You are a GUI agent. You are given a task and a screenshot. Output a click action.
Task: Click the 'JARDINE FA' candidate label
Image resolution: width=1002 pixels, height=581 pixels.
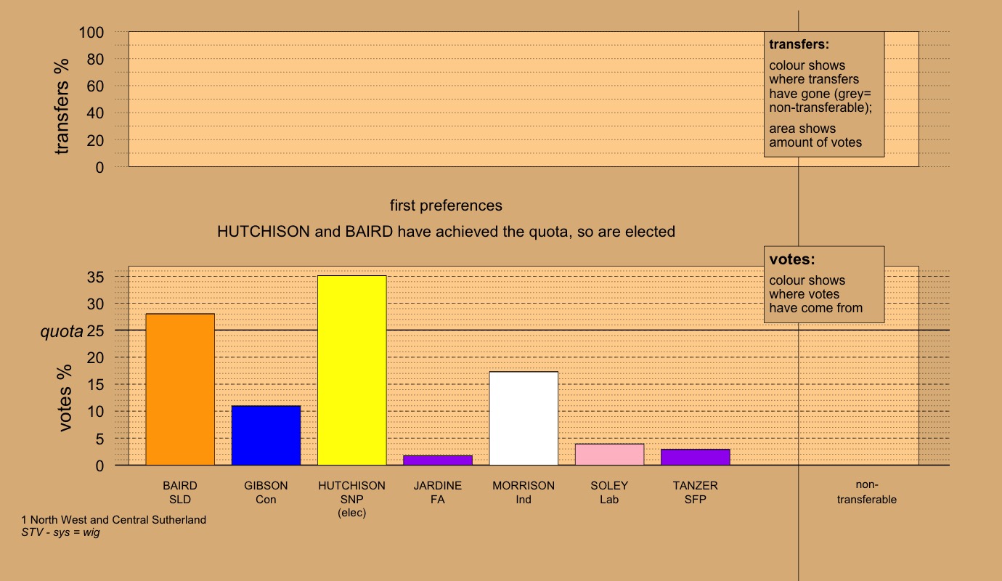tap(438, 492)
